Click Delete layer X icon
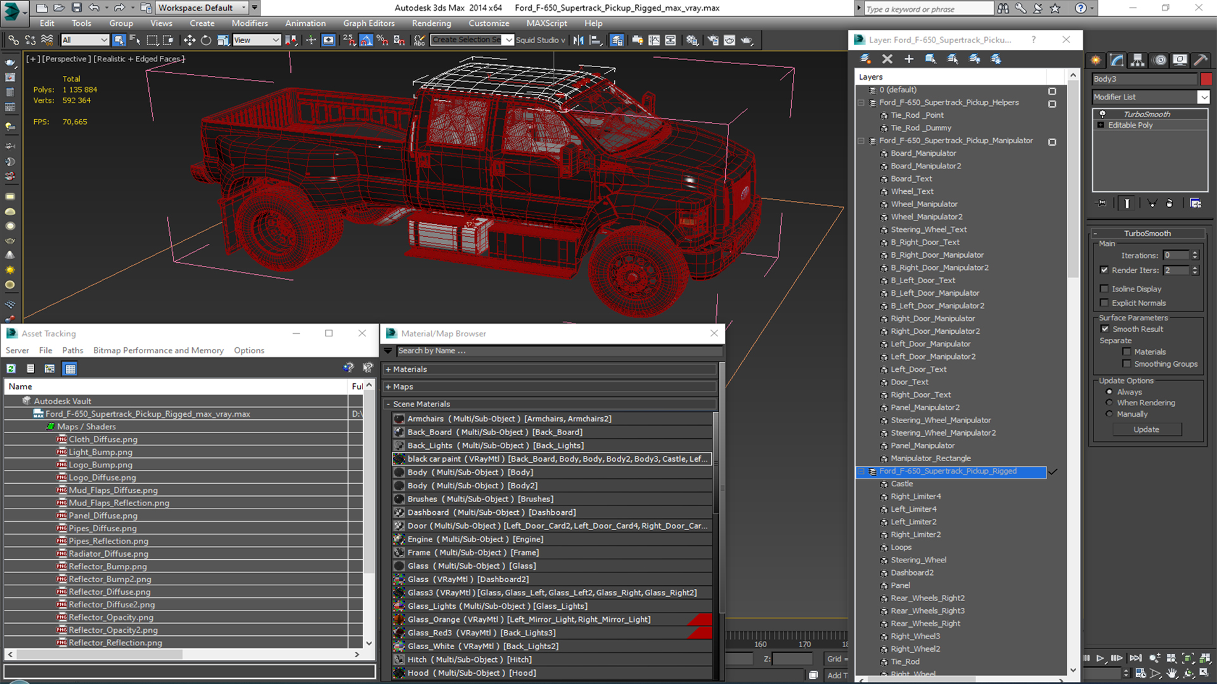 click(x=887, y=59)
